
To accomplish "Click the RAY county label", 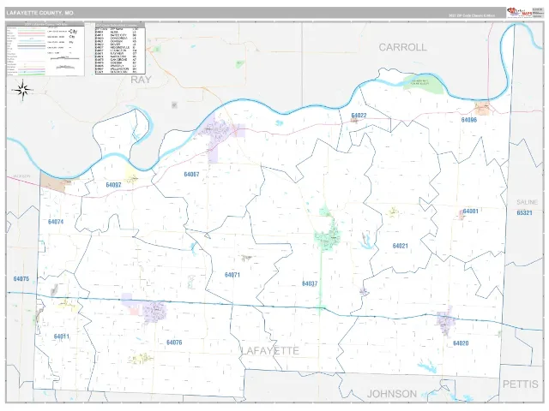I will tap(141, 80).
